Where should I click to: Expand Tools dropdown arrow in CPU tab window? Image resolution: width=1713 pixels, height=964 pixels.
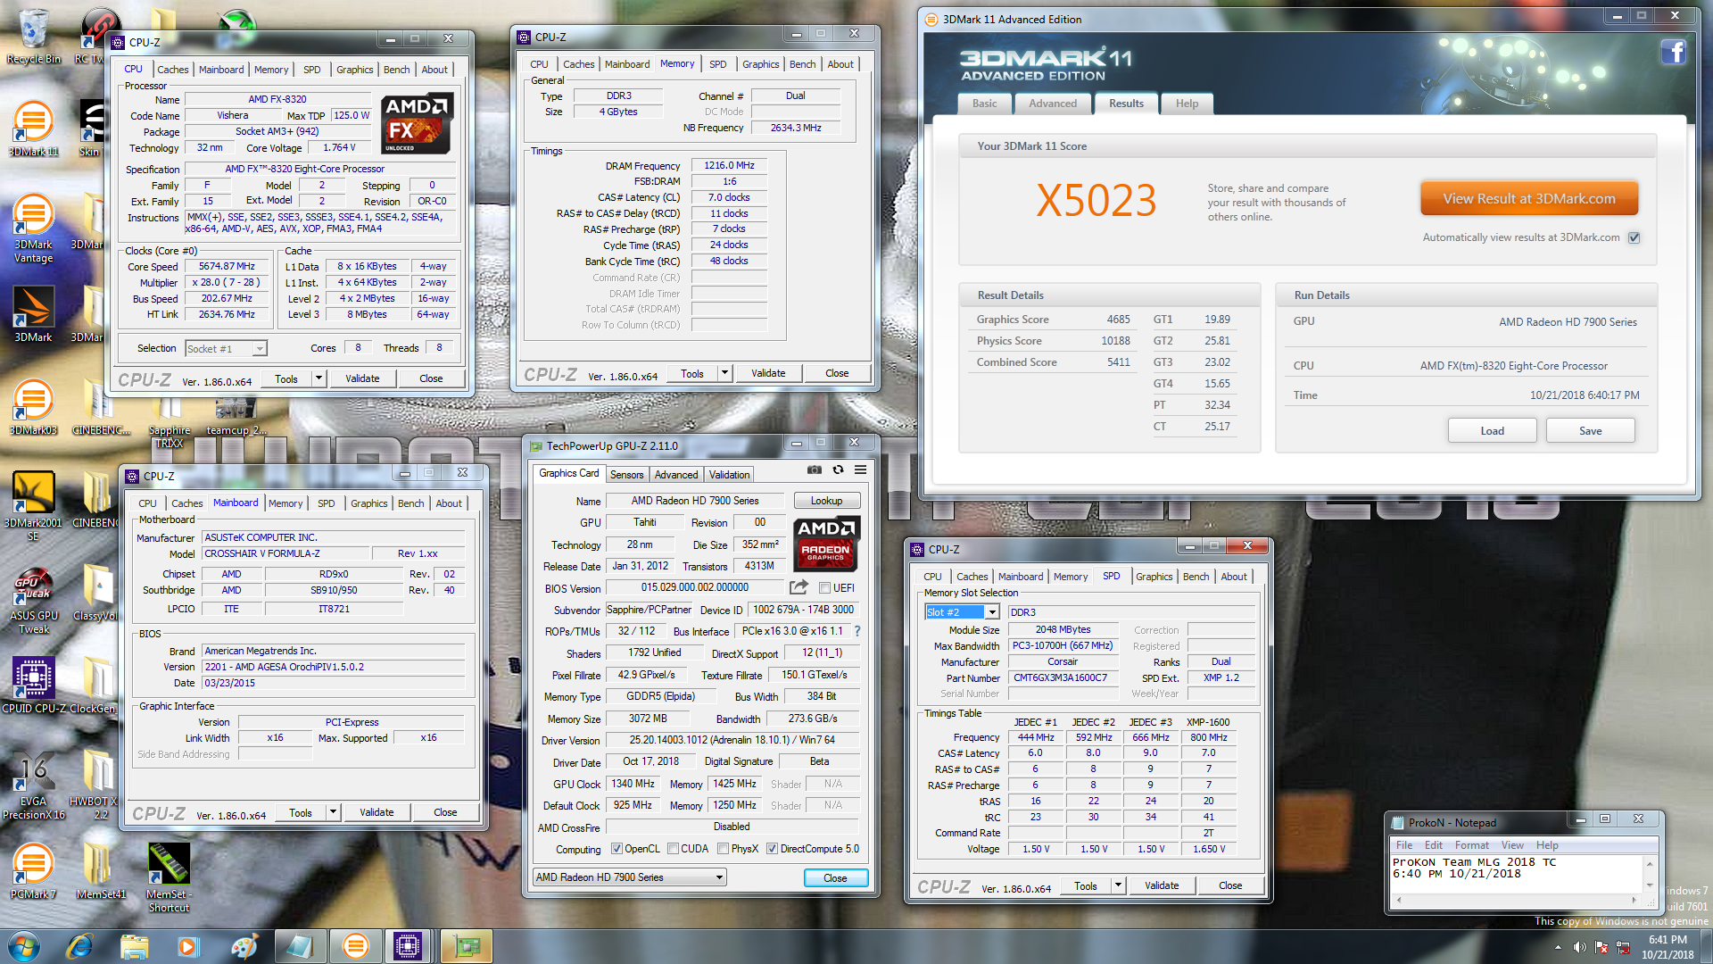[x=319, y=378]
